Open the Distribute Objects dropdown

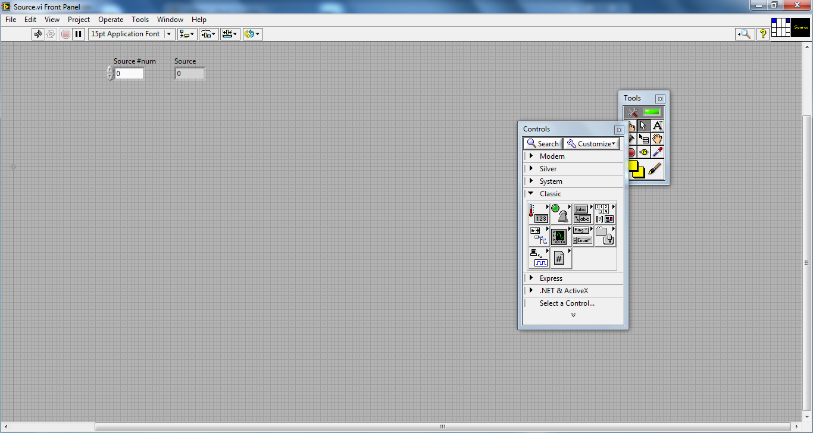click(209, 34)
